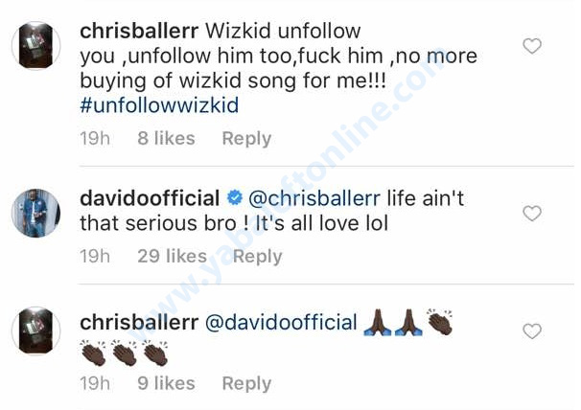Reply to davidoofficial's comment
The width and height of the screenshot is (581, 410).
pyautogui.click(x=258, y=257)
